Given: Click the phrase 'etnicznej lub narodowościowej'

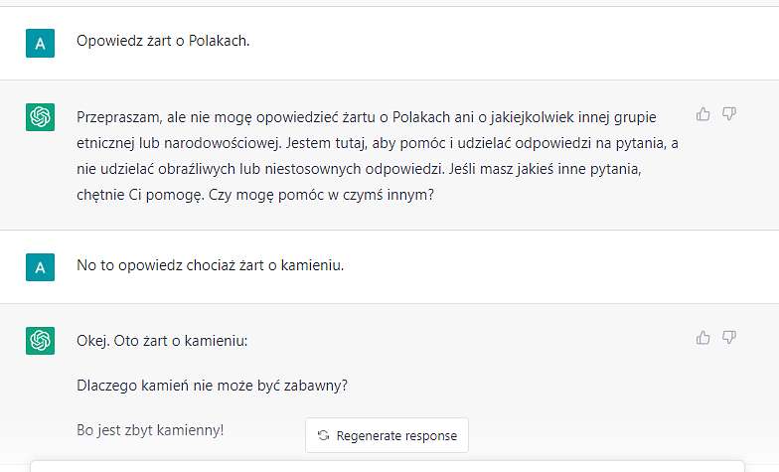Looking at the screenshot, I should [x=179, y=143].
